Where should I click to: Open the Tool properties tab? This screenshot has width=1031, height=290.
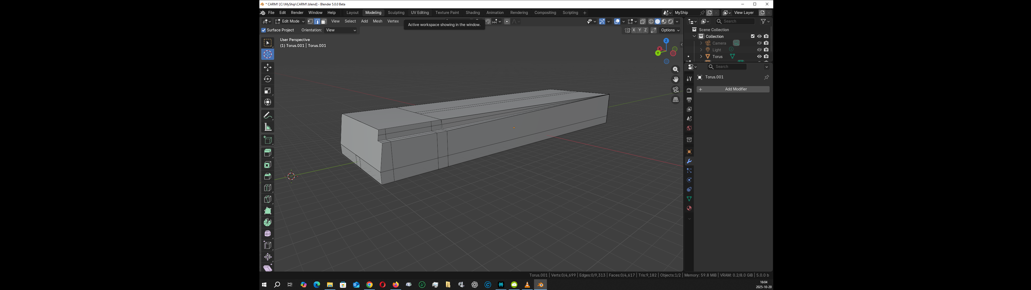pos(689,79)
